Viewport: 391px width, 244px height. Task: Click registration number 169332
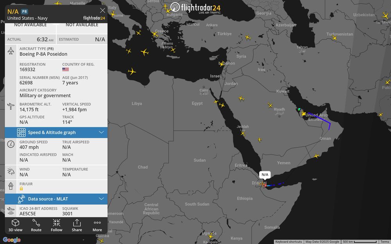click(x=27, y=70)
